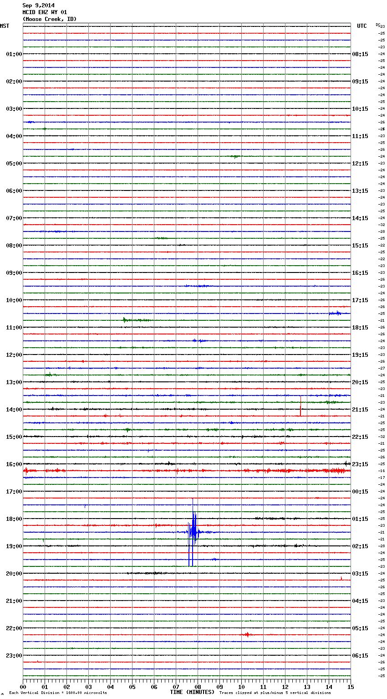Click the 13:15 UTC time label
This screenshot has height=699, width=387.
click(x=360, y=191)
